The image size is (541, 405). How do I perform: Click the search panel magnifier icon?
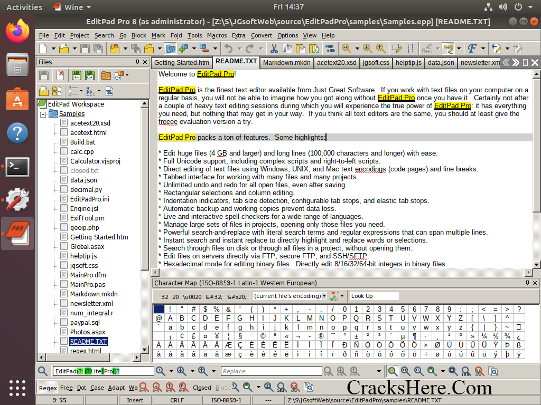coord(43,371)
